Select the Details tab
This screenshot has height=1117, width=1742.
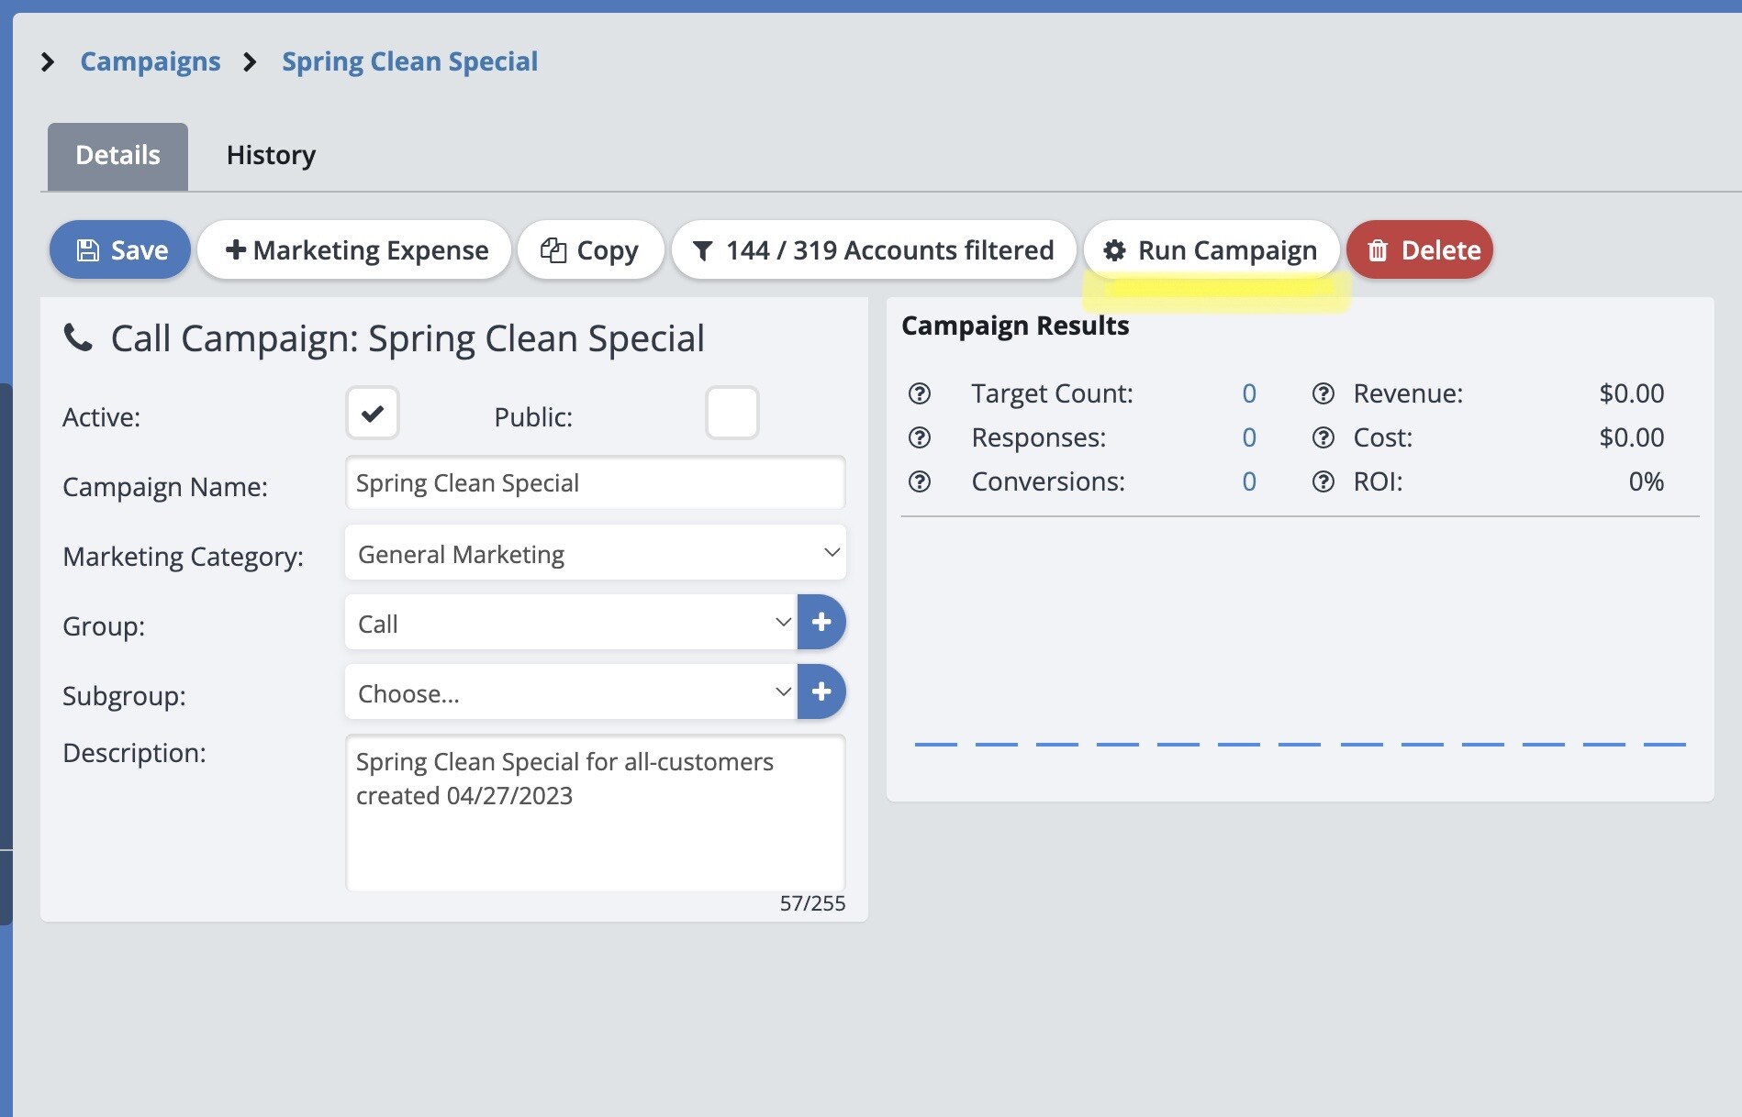pyautogui.click(x=117, y=155)
